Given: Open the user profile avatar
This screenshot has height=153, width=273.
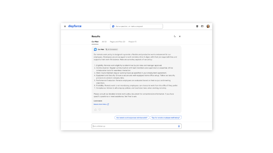Looking at the screenshot, I should coord(208,26).
